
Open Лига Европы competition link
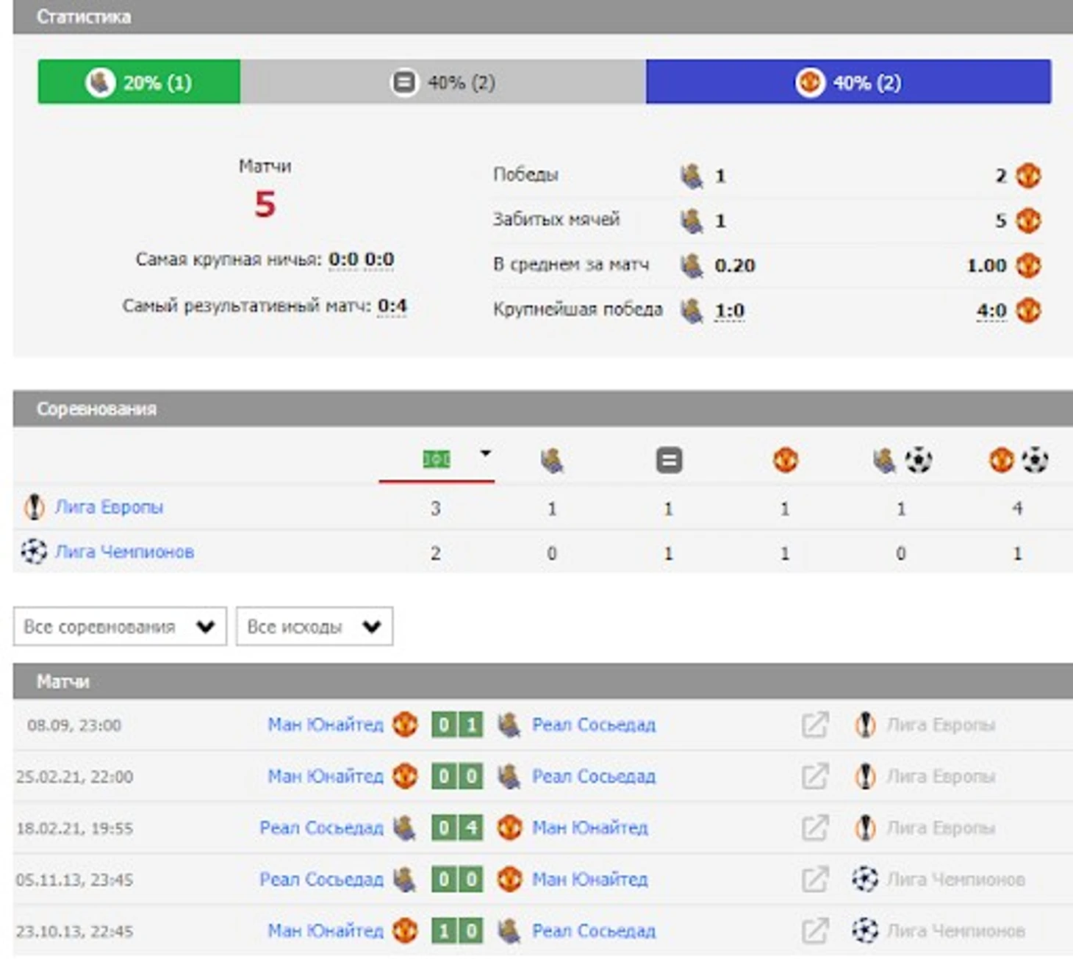click(x=109, y=507)
